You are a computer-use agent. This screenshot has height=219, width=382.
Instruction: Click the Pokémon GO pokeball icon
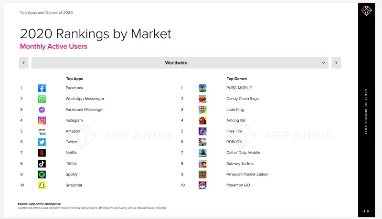click(x=202, y=185)
